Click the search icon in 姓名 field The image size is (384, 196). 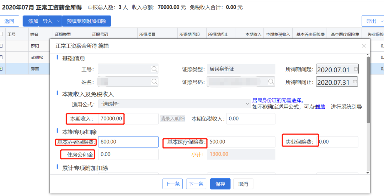point(154,82)
